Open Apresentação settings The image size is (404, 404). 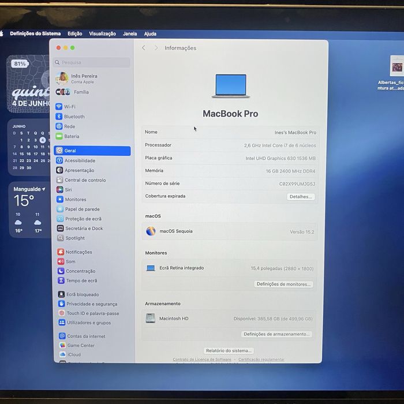coord(75,170)
